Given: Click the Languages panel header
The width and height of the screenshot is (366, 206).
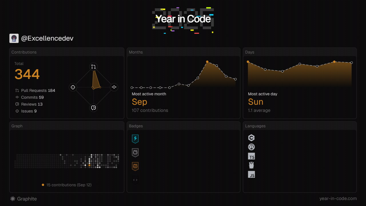Looking at the screenshot, I should pyautogui.click(x=300, y=126).
